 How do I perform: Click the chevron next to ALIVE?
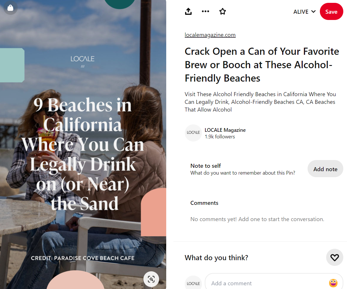313,12
